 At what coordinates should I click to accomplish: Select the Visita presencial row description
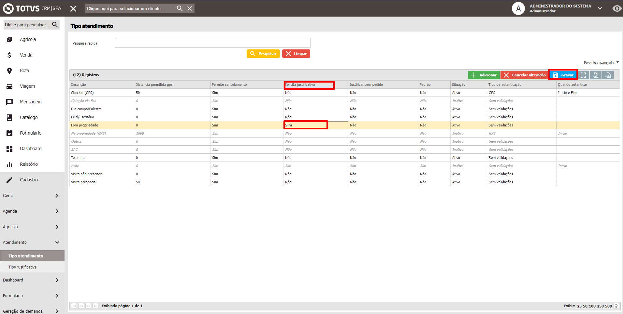(84, 182)
